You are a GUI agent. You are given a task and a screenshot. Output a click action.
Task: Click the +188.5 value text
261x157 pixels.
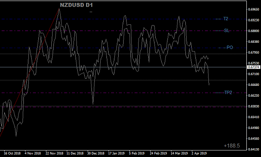tap(232, 146)
